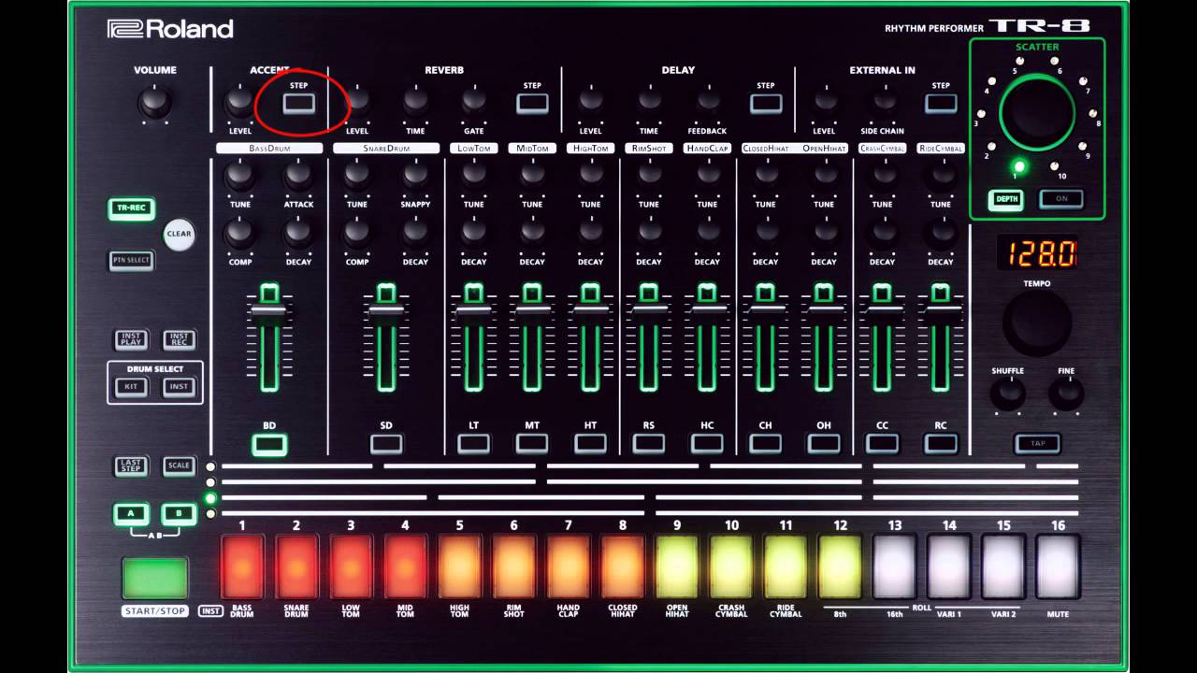Tap step pad 15 VARI 2
This screenshot has width=1197, height=673.
click(x=1003, y=566)
